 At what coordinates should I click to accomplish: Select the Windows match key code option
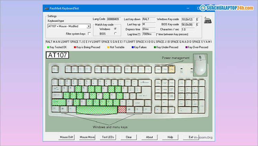[x=115, y=29]
